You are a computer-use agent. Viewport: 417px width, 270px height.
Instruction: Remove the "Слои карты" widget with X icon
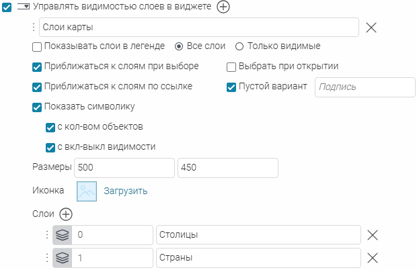[371, 28]
